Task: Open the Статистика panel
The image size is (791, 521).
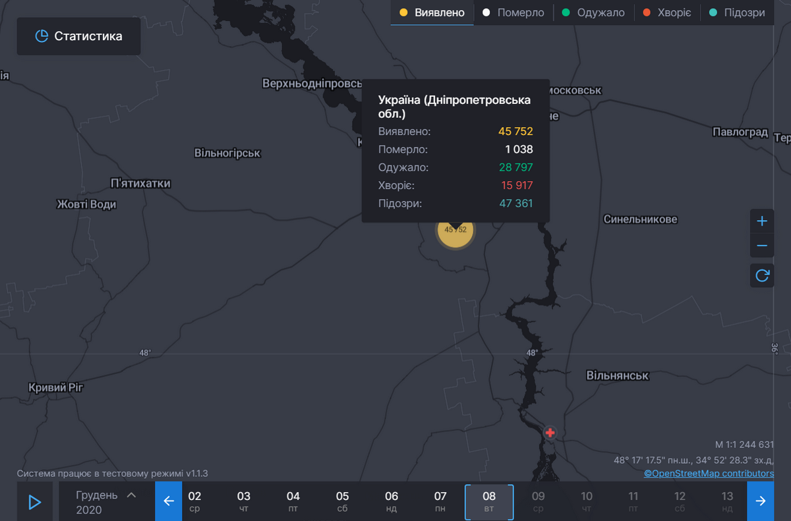Action: [78, 36]
